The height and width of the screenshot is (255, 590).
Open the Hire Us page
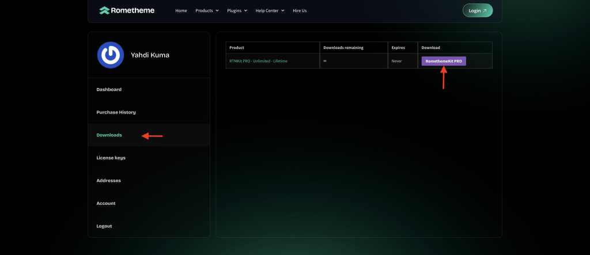coord(300,10)
